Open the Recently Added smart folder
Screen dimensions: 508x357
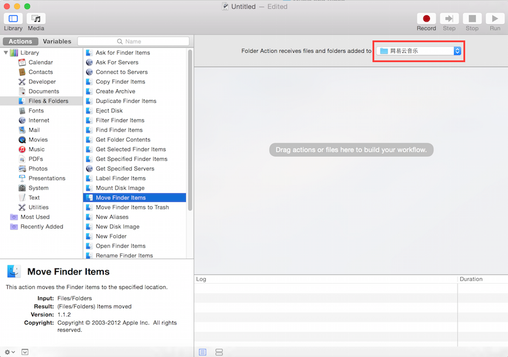pyautogui.click(x=42, y=226)
